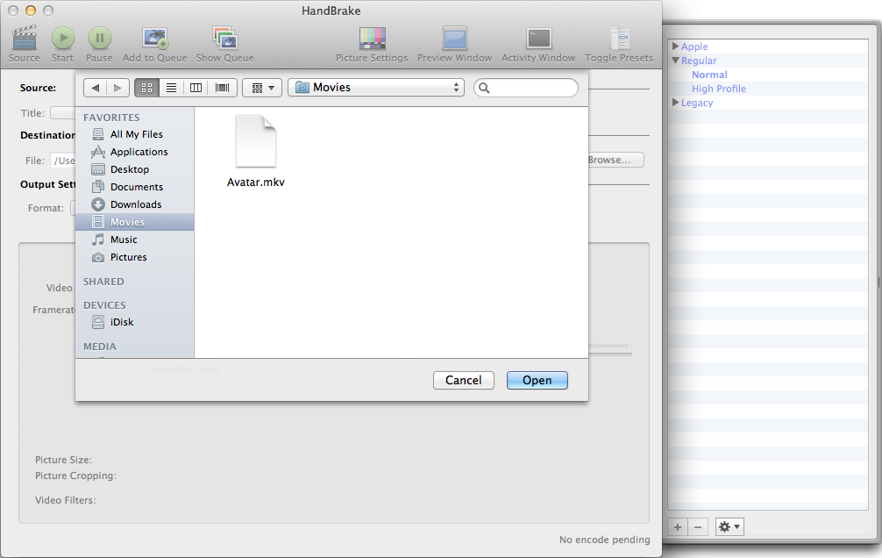This screenshot has width=882, height=558.
Task: Collapse the Regular presets group
Action: (x=675, y=61)
